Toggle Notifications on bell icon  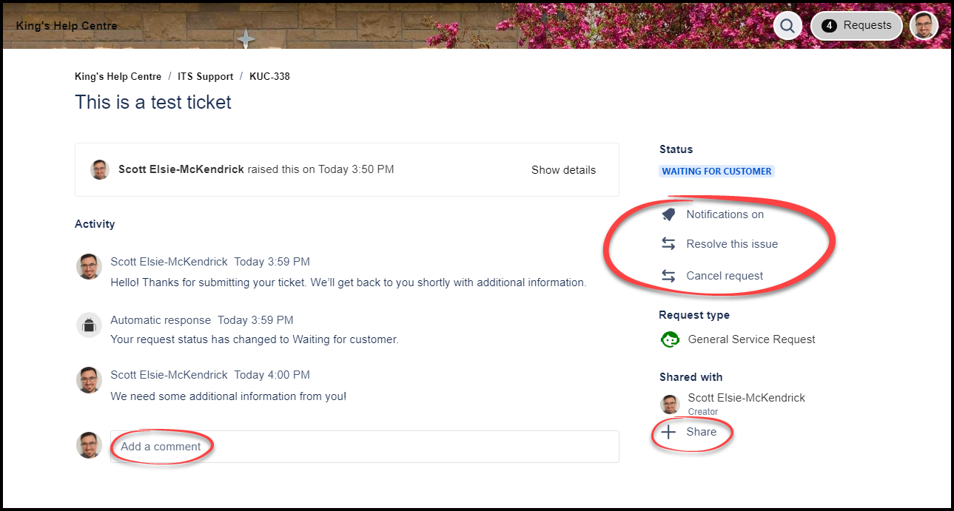pos(668,214)
